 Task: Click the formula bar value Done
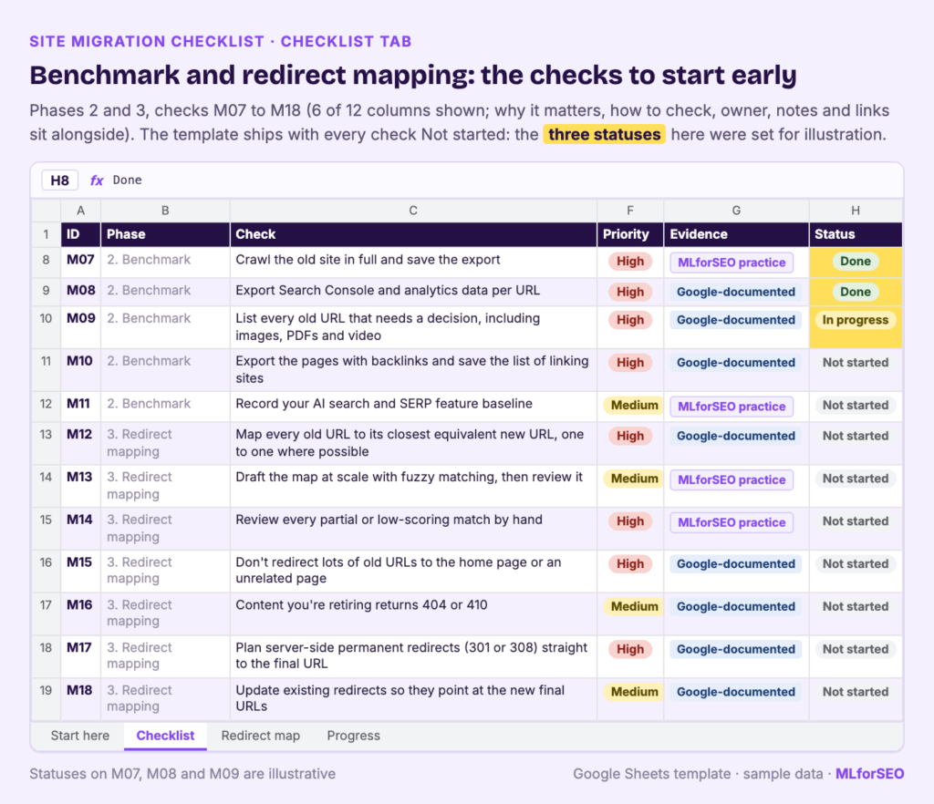point(128,180)
